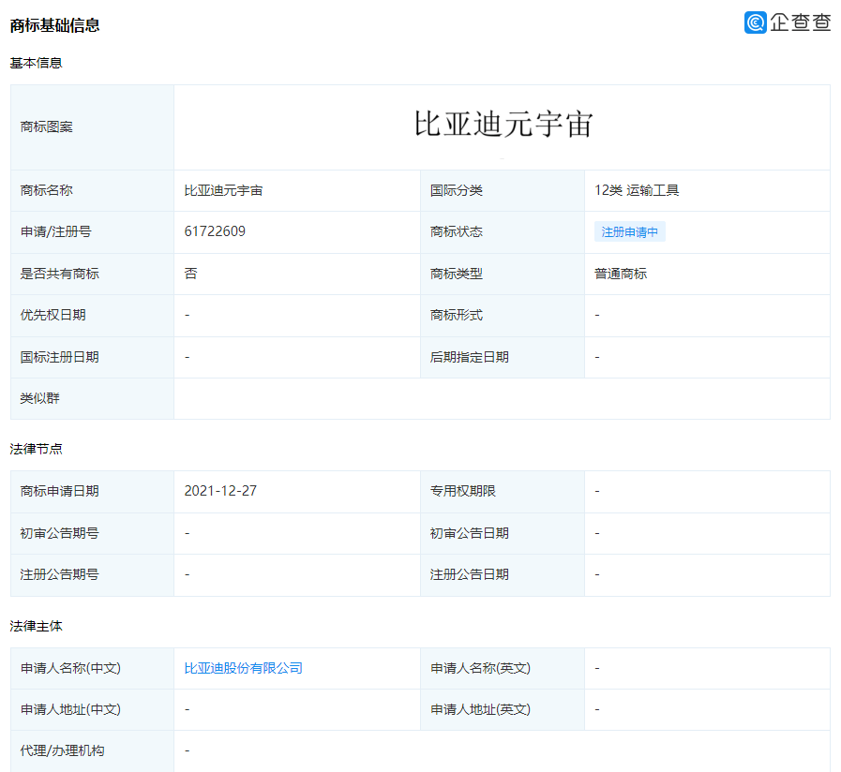Click the 商标基础信息 page heading

[x=54, y=25]
